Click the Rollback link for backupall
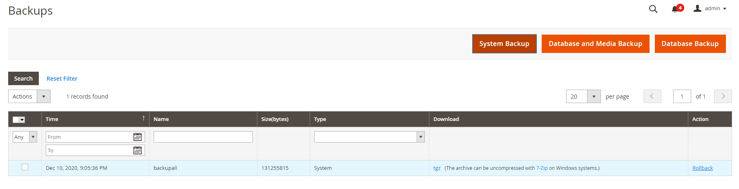The height and width of the screenshot is (189, 739). pos(702,168)
